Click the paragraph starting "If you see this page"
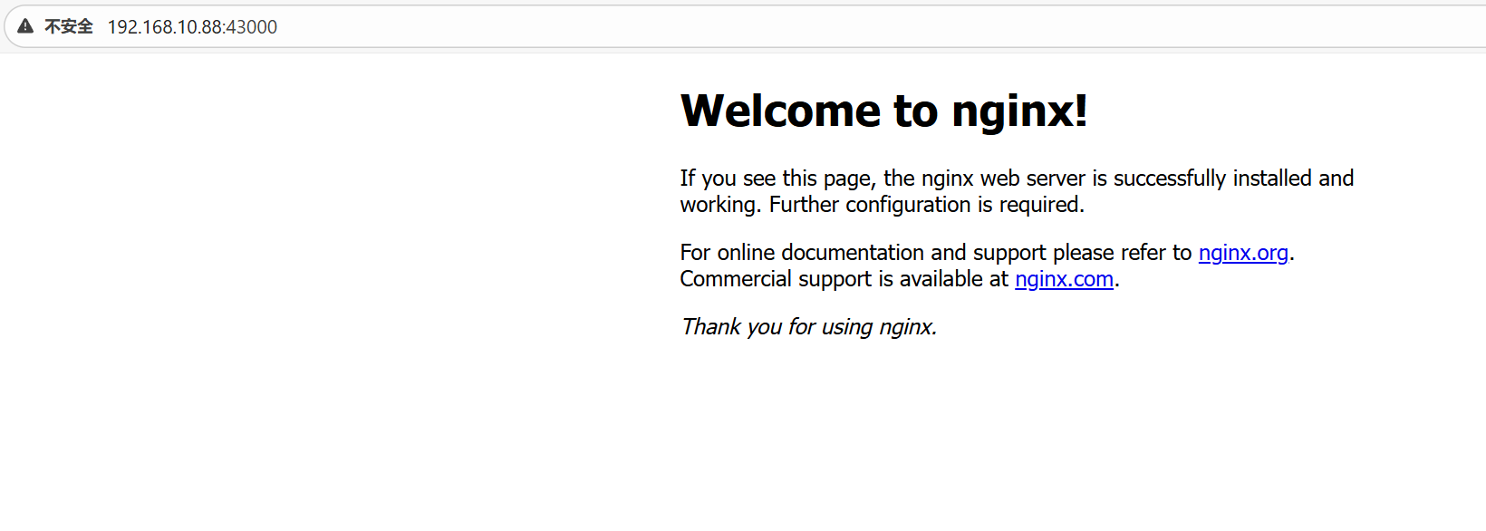The width and height of the screenshot is (1486, 531). (x=1017, y=191)
